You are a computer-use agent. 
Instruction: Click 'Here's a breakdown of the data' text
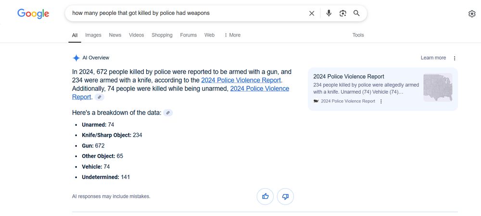[x=116, y=113]
